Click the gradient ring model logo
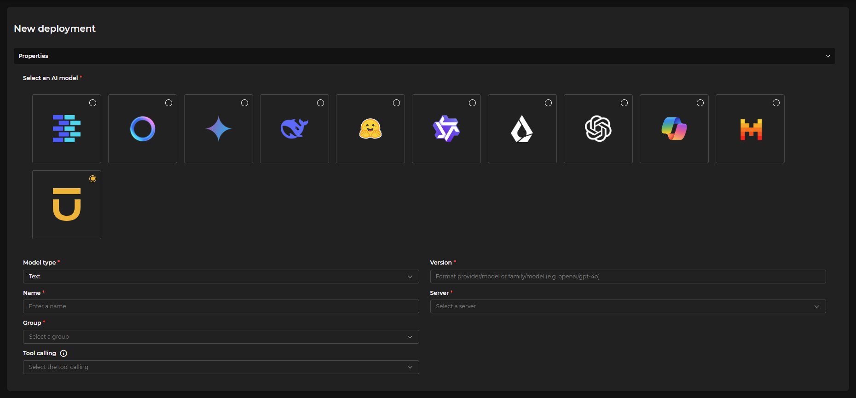 click(x=143, y=129)
